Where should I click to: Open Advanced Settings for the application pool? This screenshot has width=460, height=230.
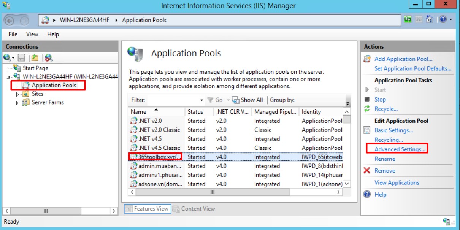[x=400, y=149]
